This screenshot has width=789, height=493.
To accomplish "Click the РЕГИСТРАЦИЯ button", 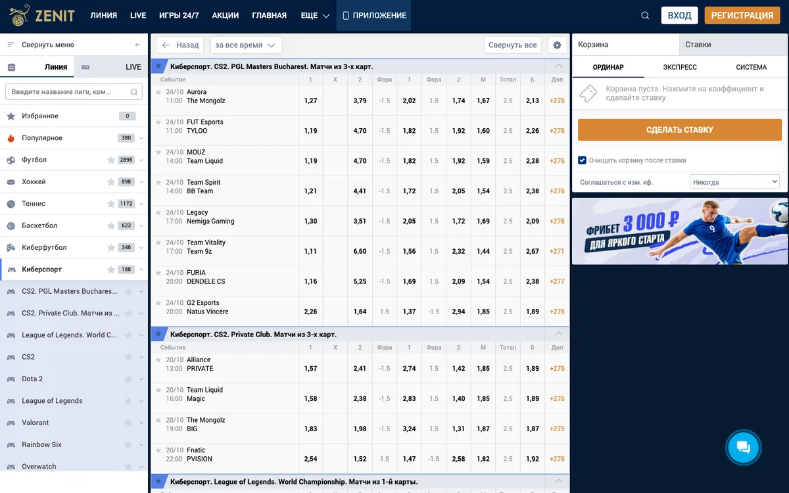I will click(742, 15).
